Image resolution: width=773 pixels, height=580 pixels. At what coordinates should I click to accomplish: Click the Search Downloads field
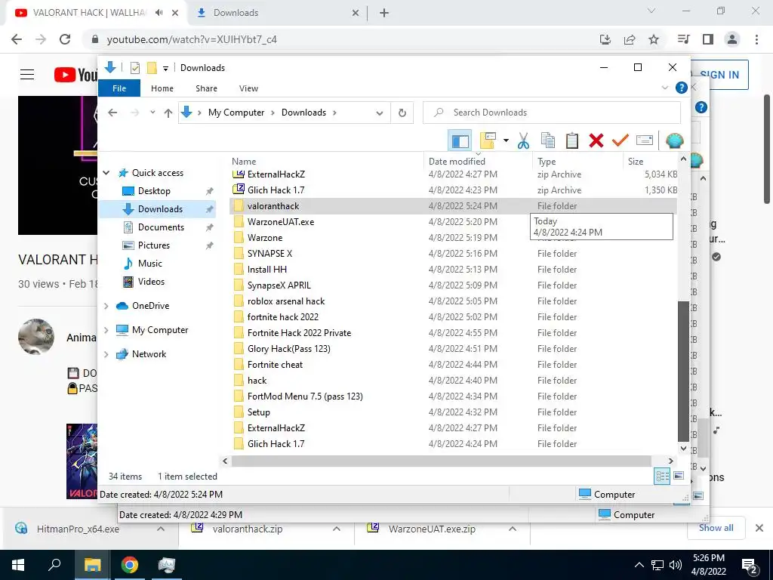(552, 113)
